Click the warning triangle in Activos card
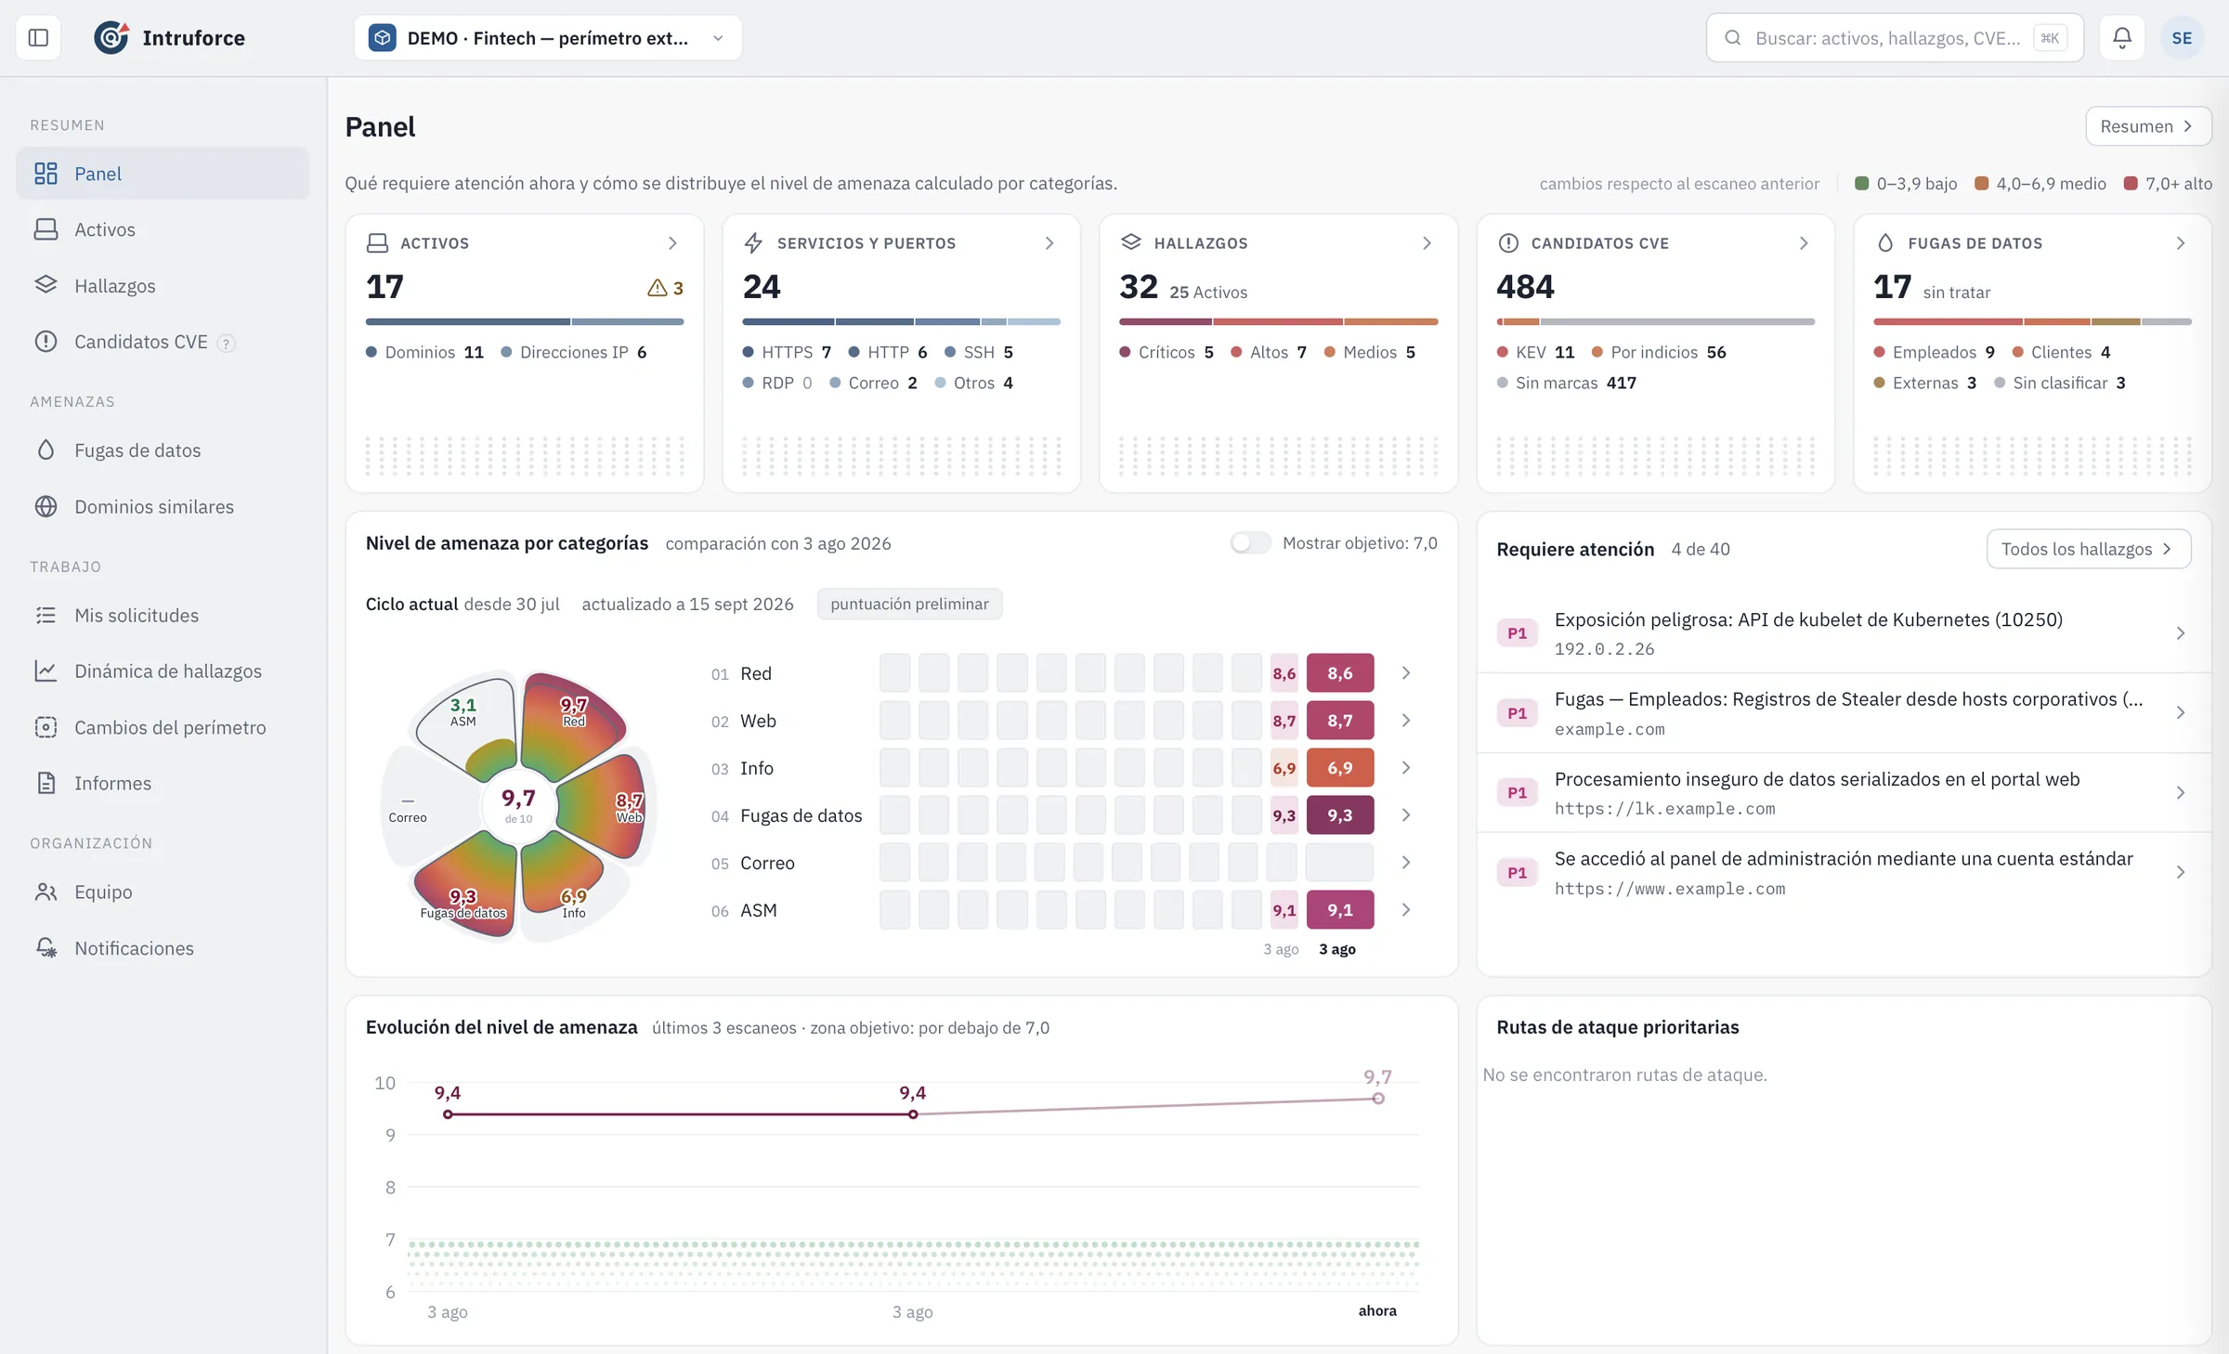Viewport: 2229px width, 1354px height. [657, 288]
